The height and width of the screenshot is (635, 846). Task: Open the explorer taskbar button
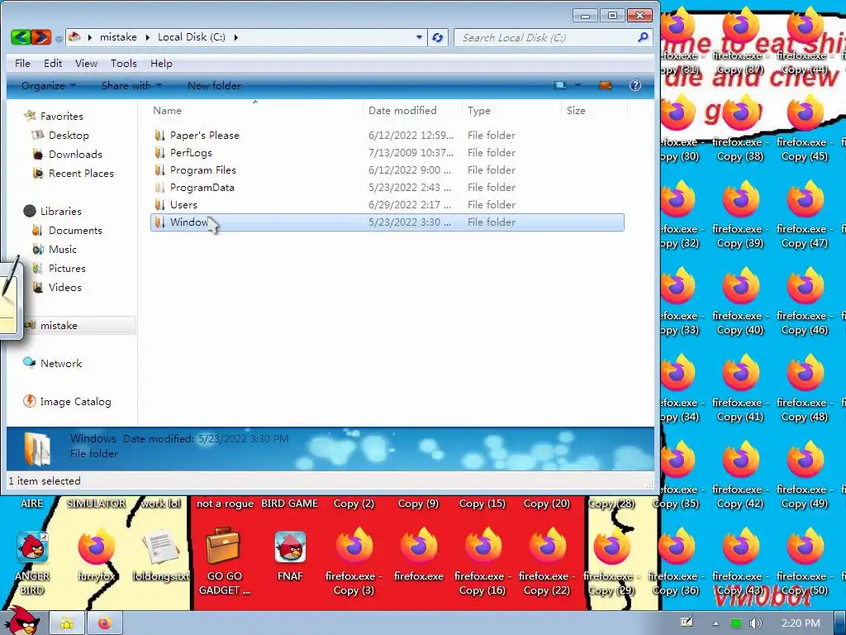coord(67,623)
